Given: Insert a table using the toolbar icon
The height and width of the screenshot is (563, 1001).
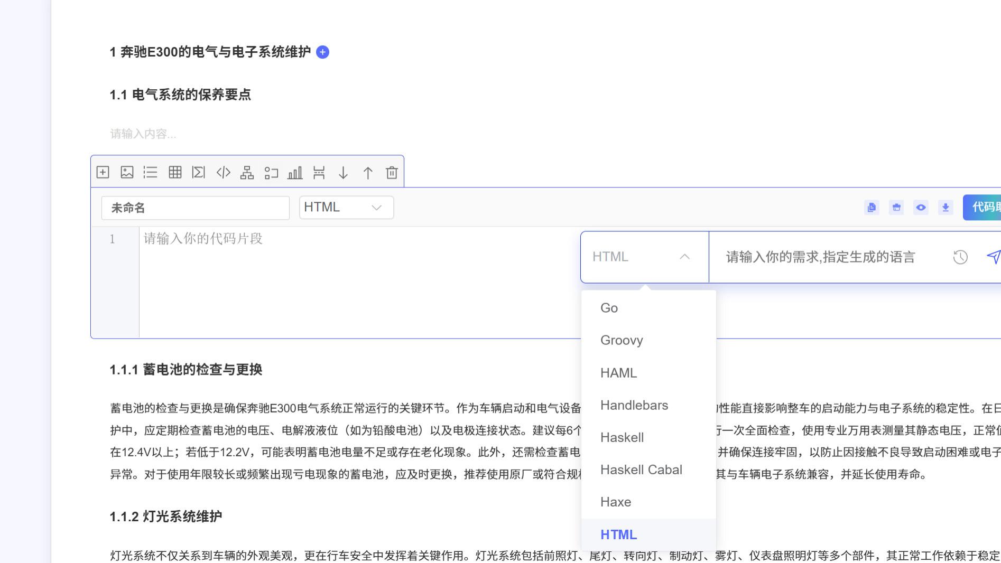Looking at the screenshot, I should 175,172.
